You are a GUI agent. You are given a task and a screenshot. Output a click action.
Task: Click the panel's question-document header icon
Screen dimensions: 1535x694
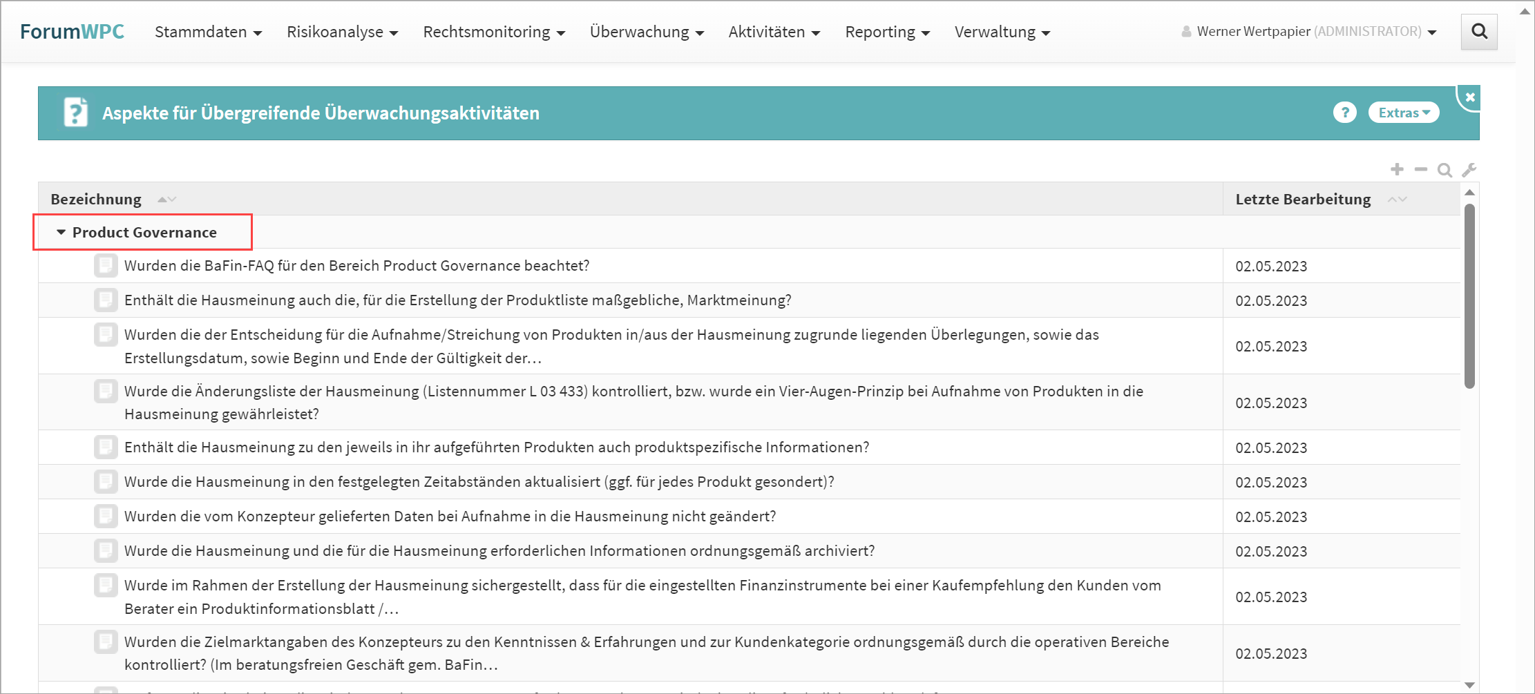76,112
